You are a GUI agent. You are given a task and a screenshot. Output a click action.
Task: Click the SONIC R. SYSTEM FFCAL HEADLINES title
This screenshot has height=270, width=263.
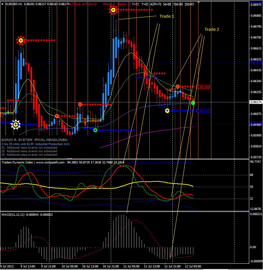[35, 140]
